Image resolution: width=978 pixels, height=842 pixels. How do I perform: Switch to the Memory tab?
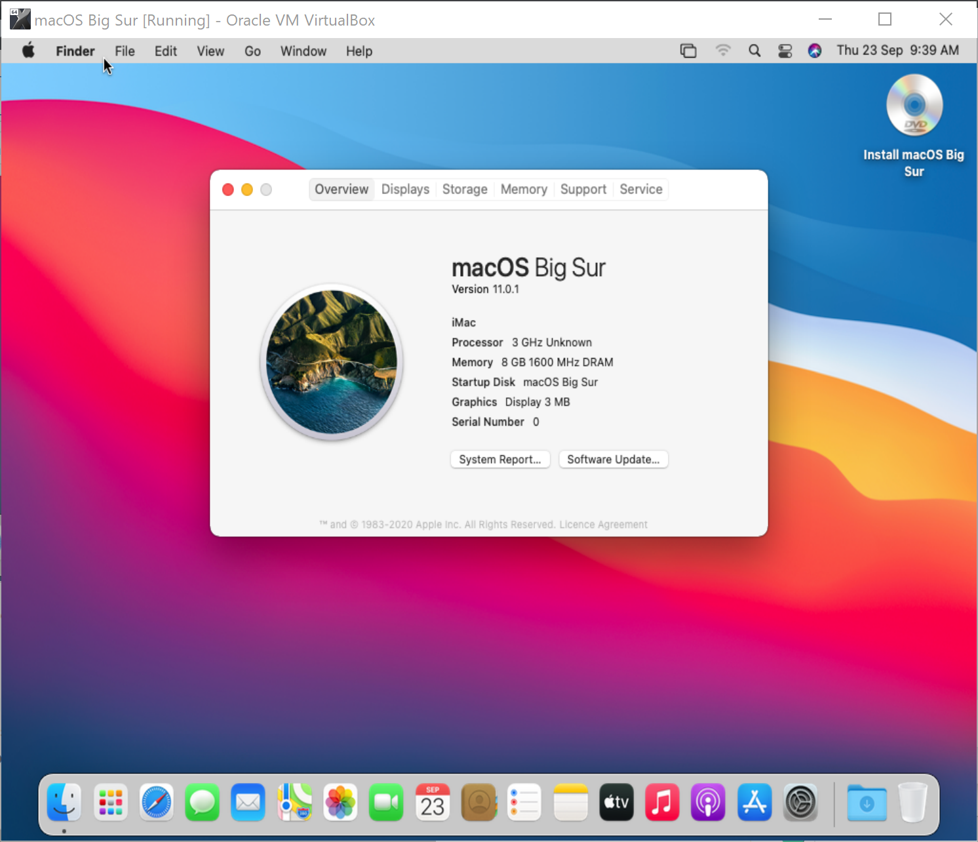coord(524,190)
